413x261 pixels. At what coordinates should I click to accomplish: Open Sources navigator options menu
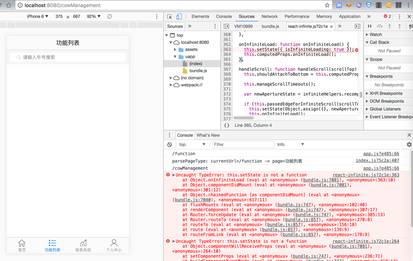(x=215, y=26)
